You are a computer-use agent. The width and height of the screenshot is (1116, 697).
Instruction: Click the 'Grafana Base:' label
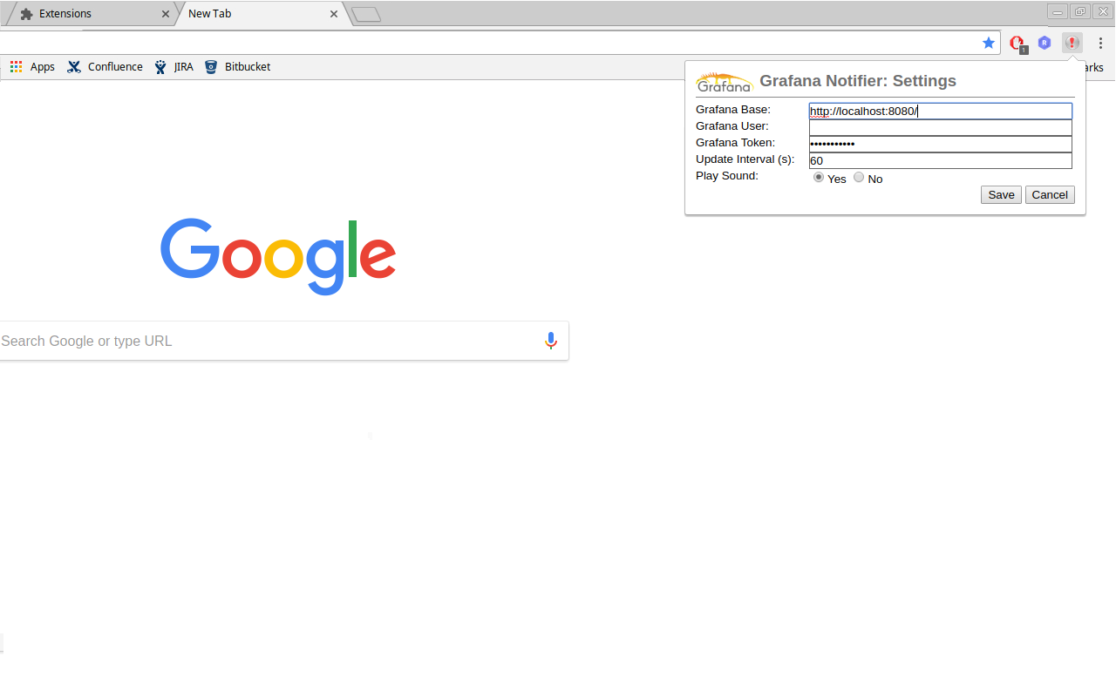click(x=733, y=110)
